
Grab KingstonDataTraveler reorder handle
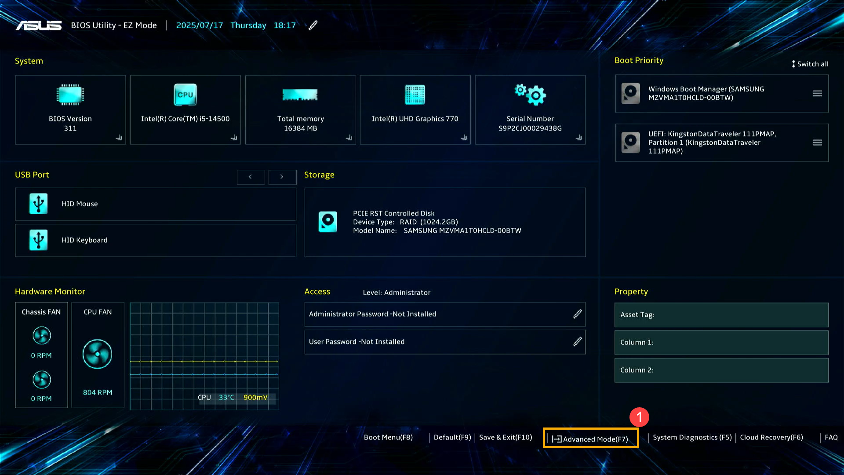point(817,142)
